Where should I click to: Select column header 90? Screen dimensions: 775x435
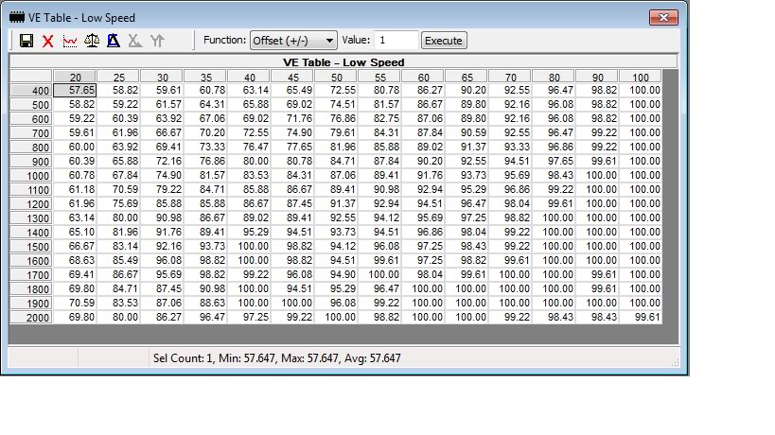click(597, 77)
